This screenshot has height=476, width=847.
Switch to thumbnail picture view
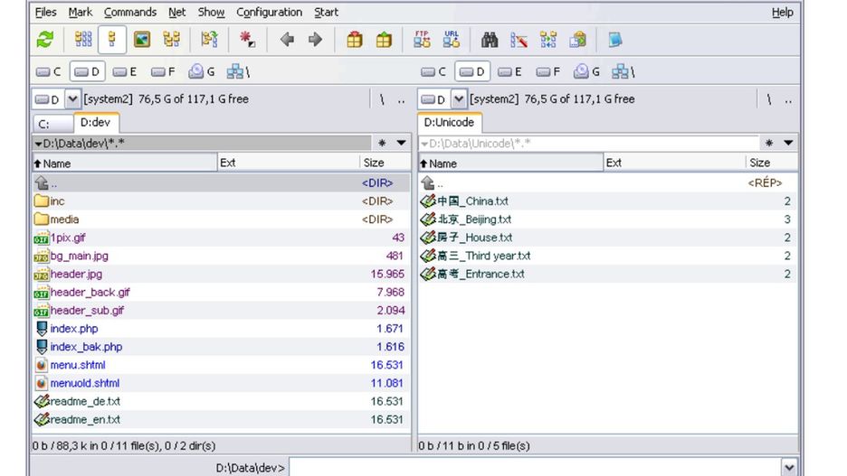coord(142,40)
